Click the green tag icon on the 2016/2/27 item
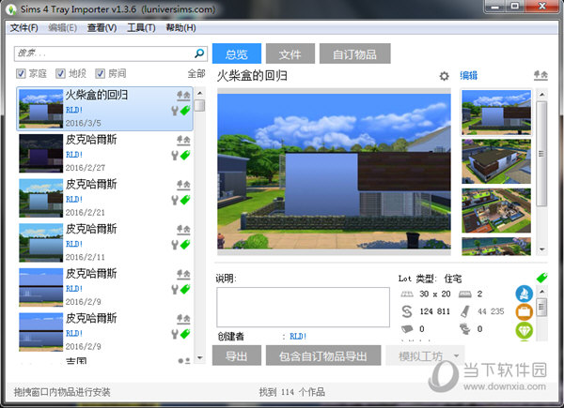 point(185,155)
